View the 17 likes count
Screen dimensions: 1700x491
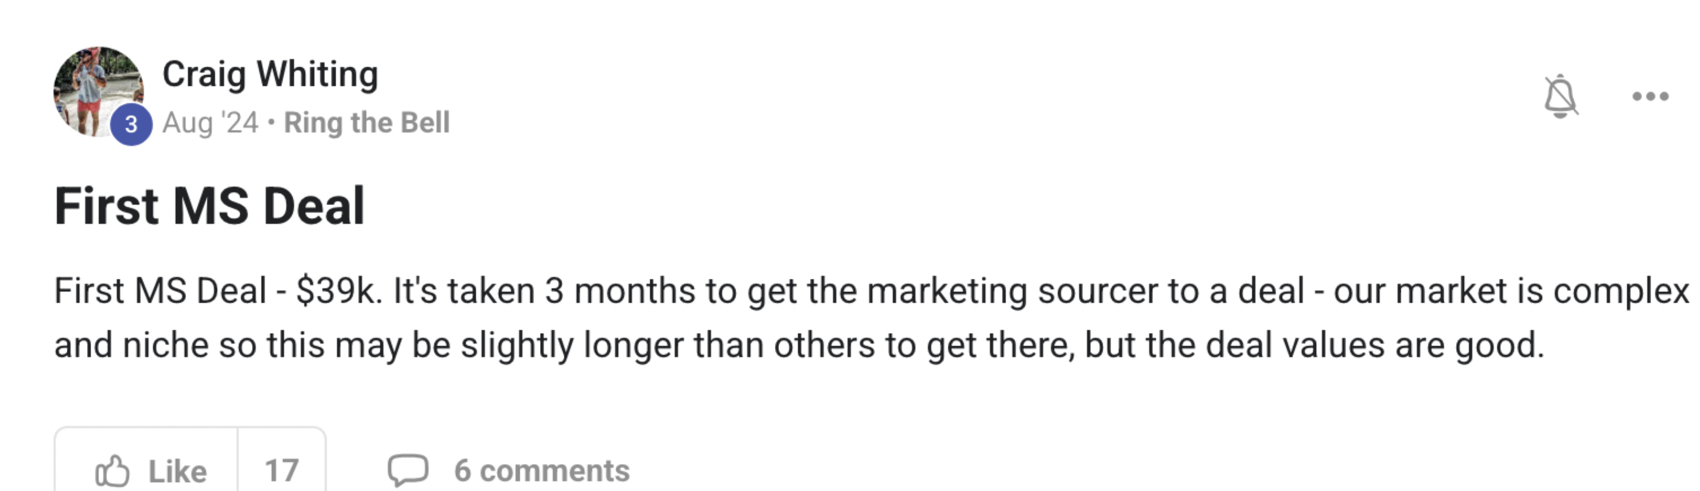[282, 471]
